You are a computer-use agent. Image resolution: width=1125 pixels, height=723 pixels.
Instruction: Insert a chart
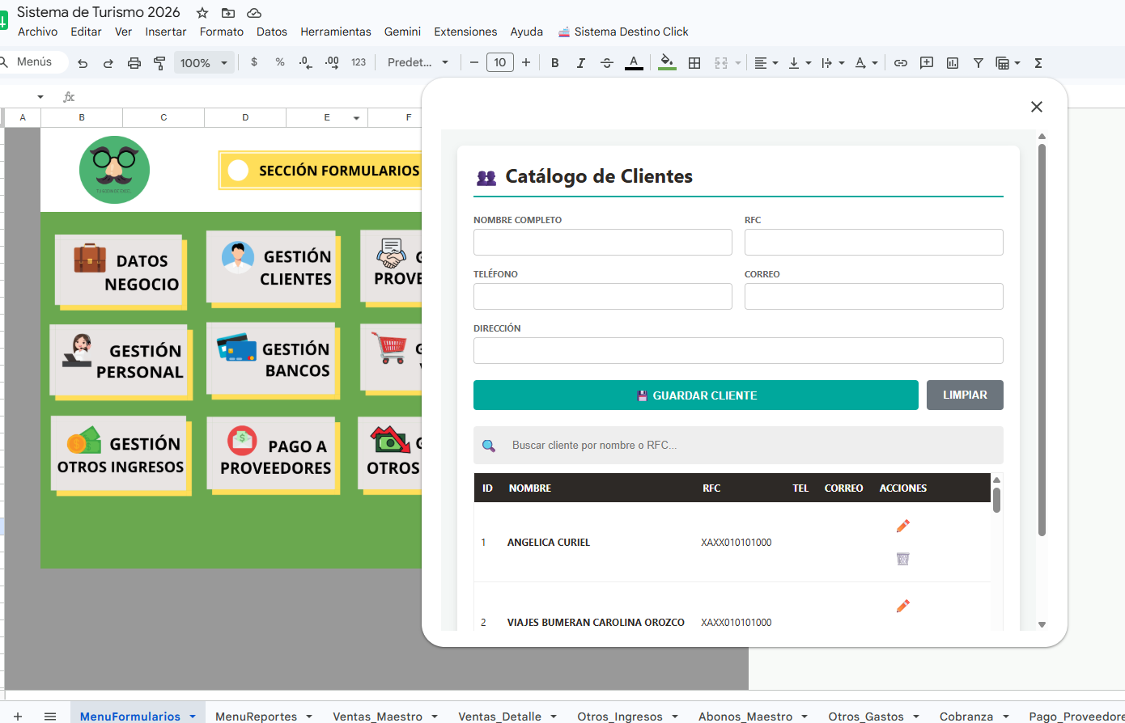(953, 62)
